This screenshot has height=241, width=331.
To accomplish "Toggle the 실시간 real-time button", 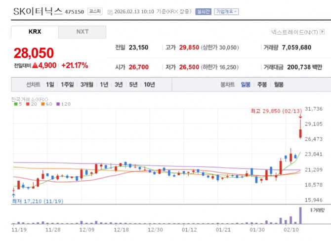I will coord(203,11).
